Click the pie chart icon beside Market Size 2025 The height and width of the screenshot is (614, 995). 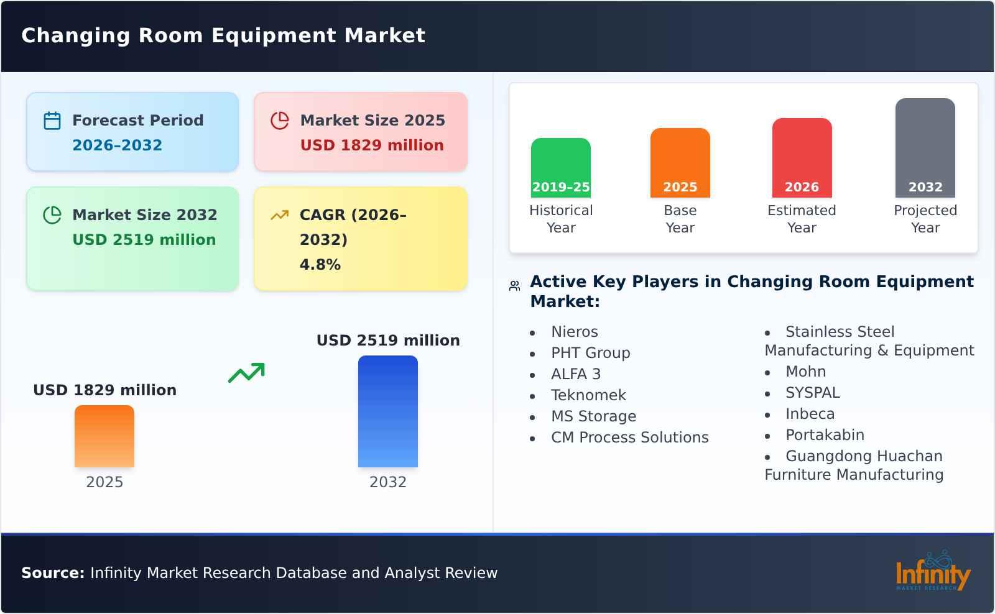pos(280,121)
